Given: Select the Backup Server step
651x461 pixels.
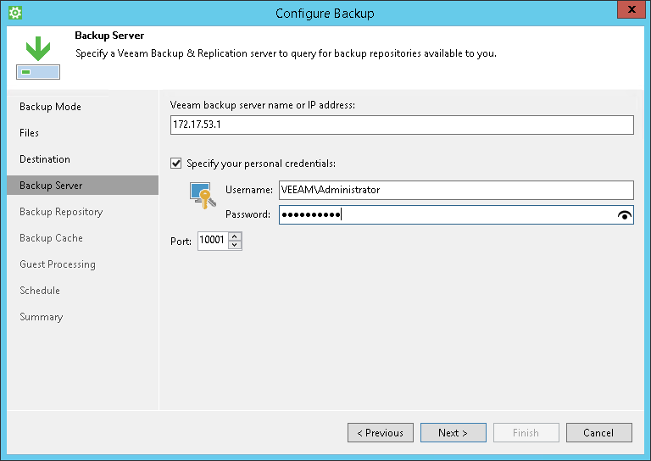Looking at the screenshot, I should click(x=51, y=186).
